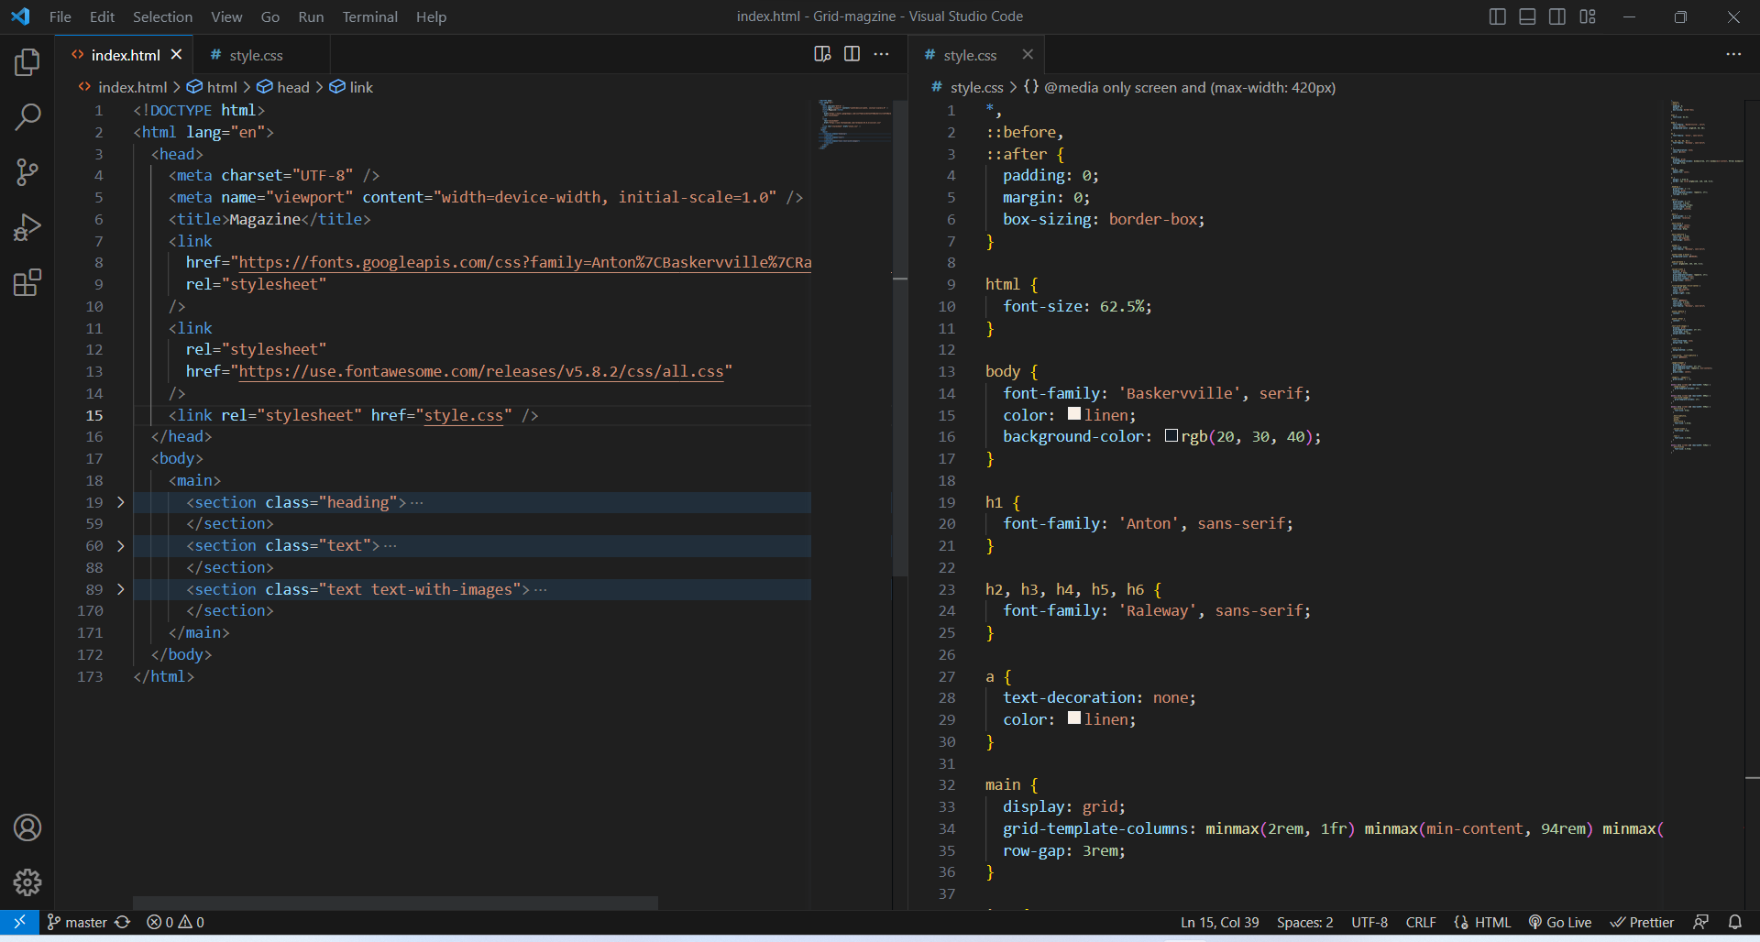Click the linen color swatch on line 15
This screenshot has width=1760, height=942.
(x=1072, y=414)
